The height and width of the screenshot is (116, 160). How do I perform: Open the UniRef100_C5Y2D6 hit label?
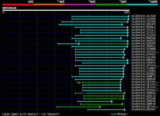tap(143, 22)
